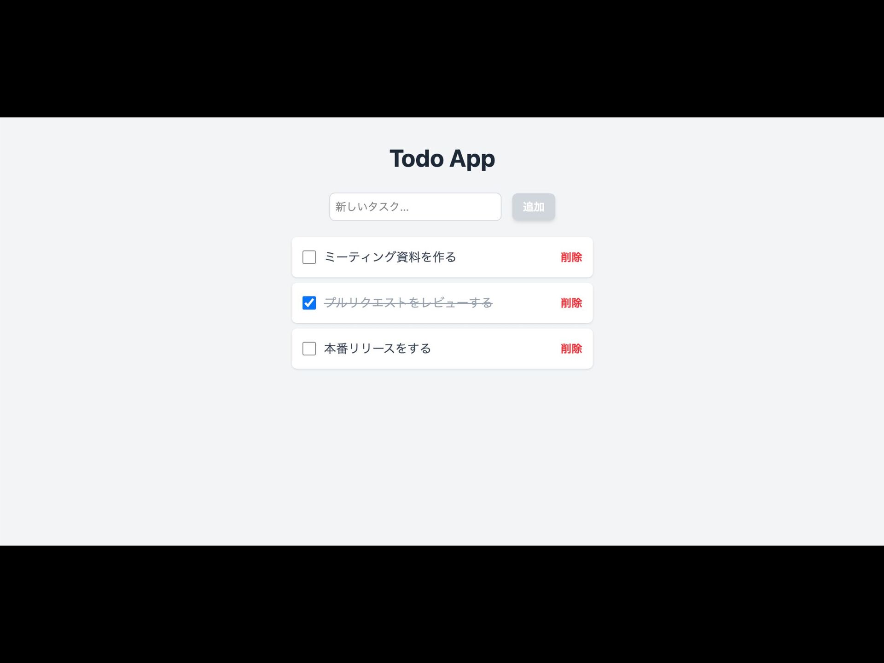Viewport: 884px width, 663px height.
Task: Click the struck-through プルリクエストをレビューする text
Action: pos(408,303)
